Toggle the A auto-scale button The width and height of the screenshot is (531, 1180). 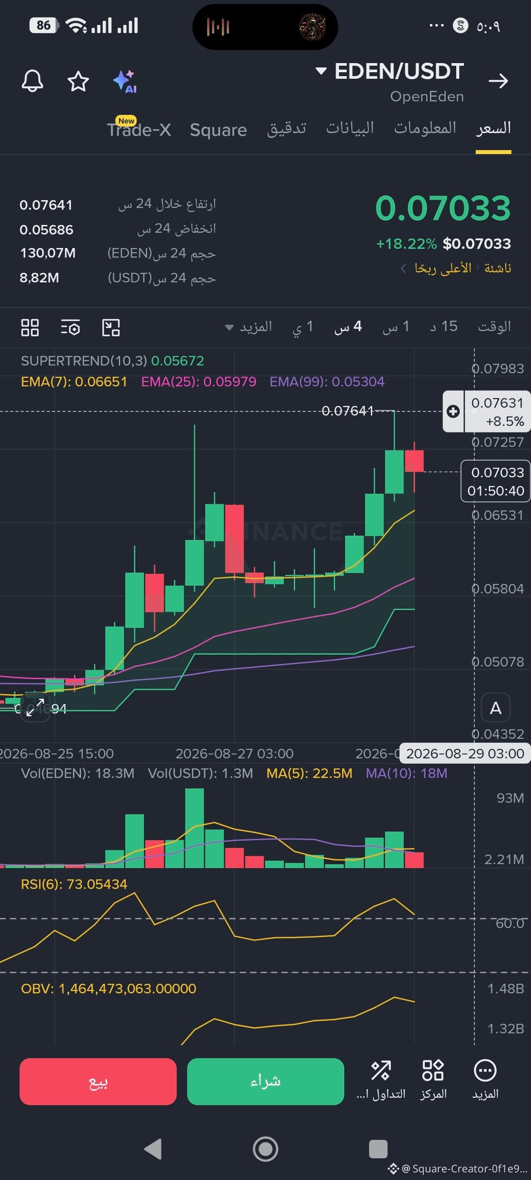[495, 708]
